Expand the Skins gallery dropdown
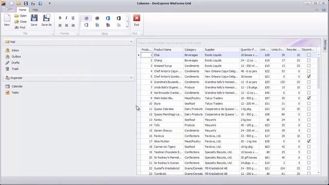This screenshot has width=329, height=185. click(x=127, y=27)
